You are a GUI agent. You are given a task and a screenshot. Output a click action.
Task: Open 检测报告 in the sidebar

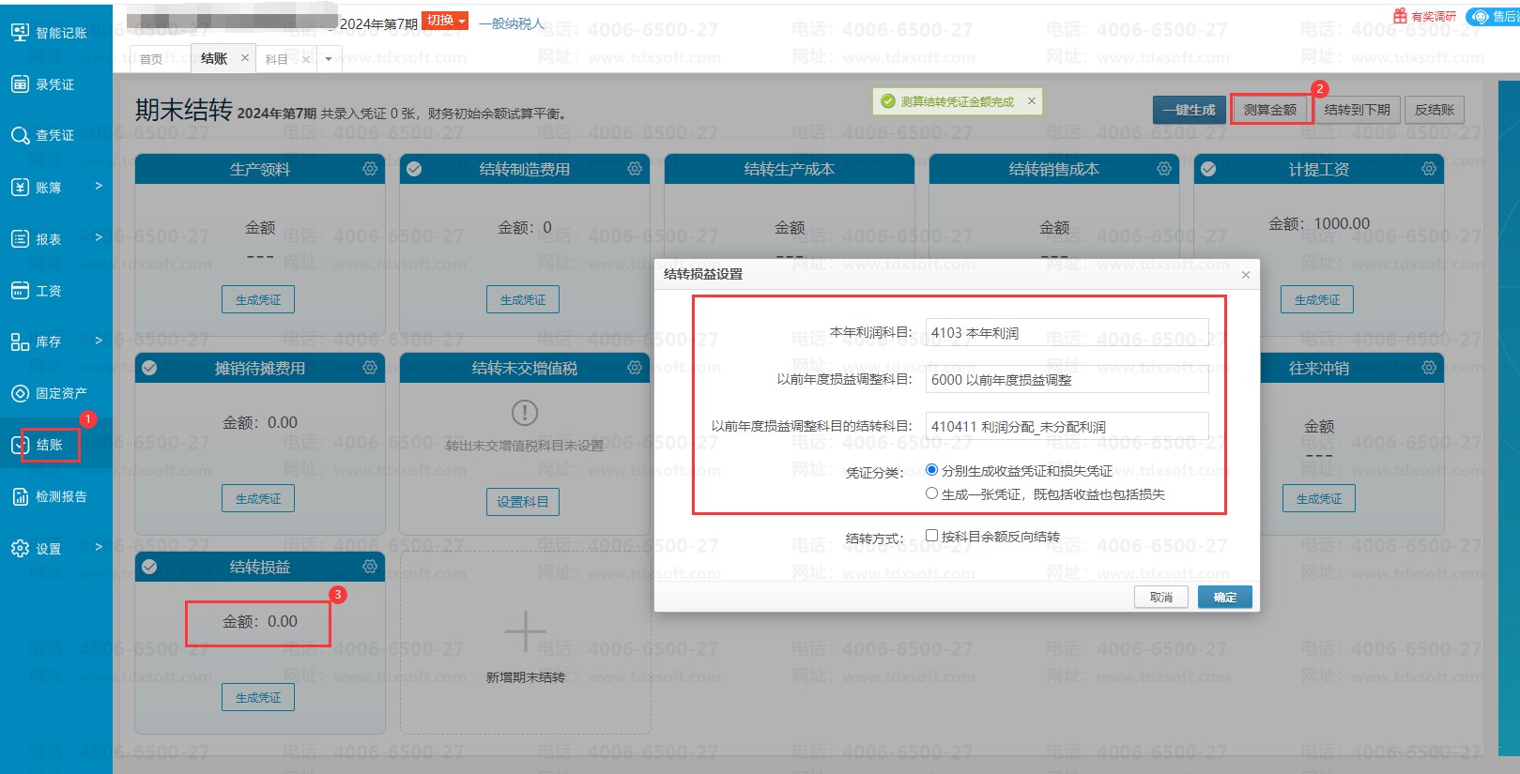coord(51,496)
